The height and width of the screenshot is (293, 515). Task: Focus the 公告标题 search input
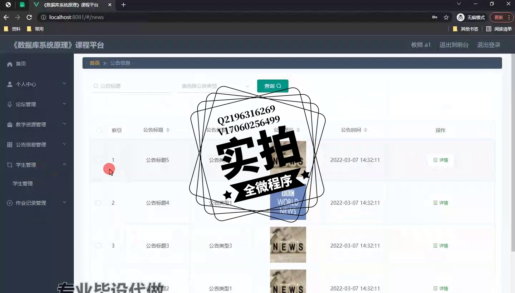pos(132,86)
